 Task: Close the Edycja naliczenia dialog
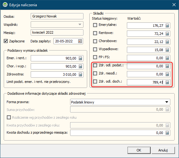(174, 5)
